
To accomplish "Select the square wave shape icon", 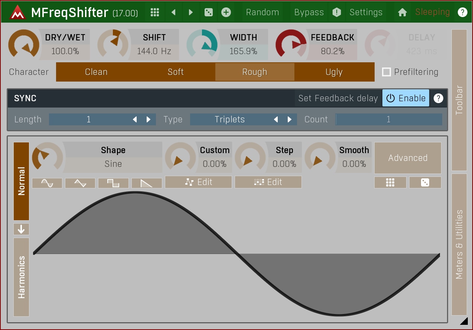I will click(113, 183).
